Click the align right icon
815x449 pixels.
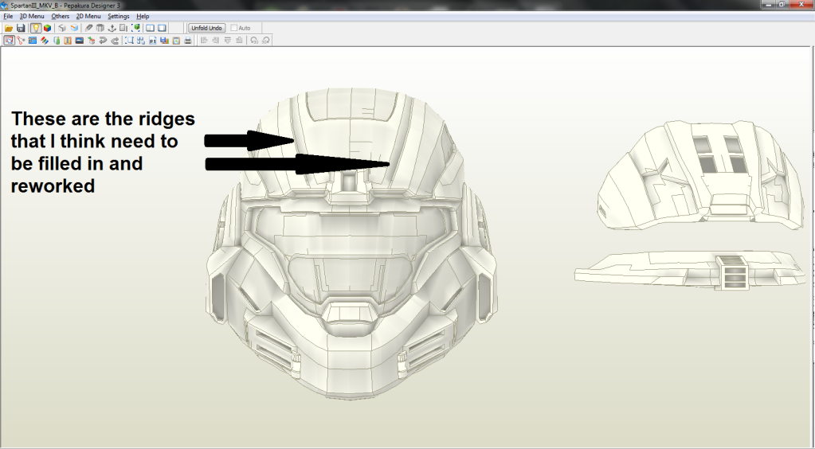pos(215,41)
